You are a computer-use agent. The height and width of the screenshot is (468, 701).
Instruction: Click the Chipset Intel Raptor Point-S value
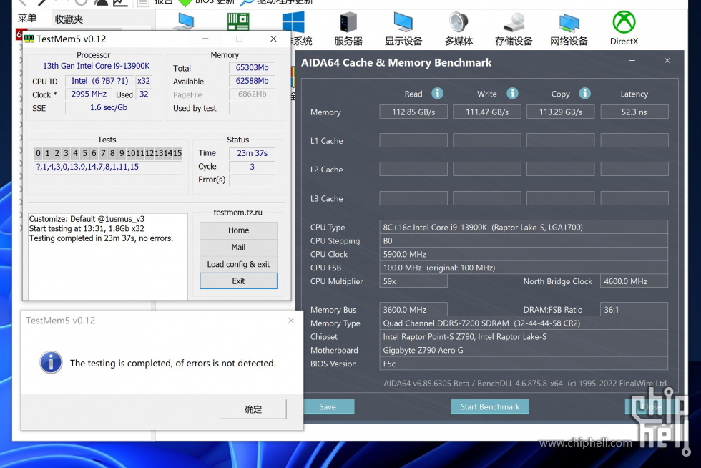coord(524,336)
